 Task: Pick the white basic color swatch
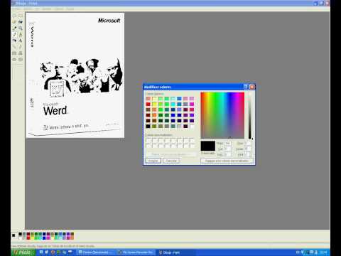tap(192, 127)
